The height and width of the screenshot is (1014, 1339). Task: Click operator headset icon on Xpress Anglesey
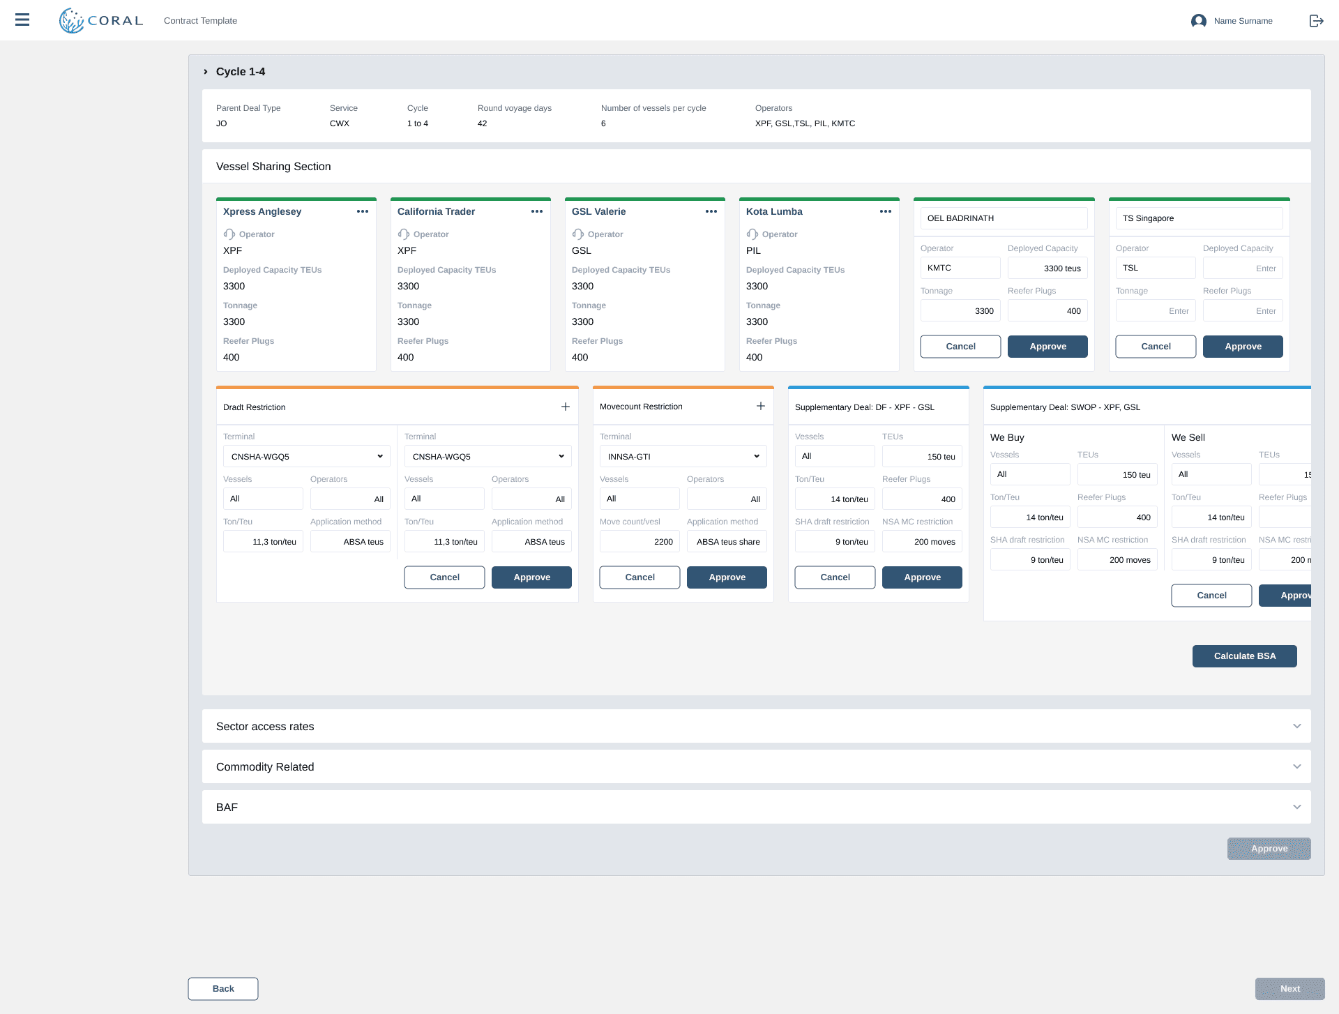coord(229,234)
